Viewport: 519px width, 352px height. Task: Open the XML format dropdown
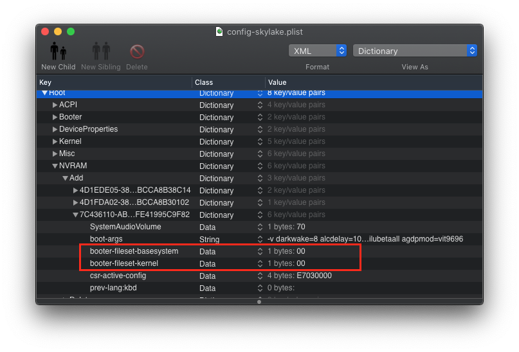tap(318, 51)
